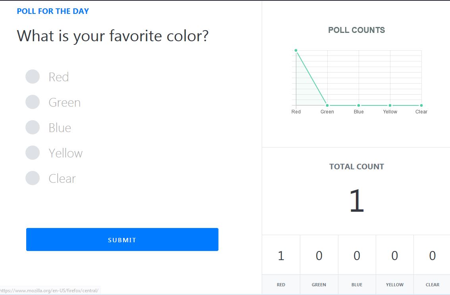Click the BLUE count cell showing 0
Image resolution: width=450 pixels, height=295 pixels.
click(357, 255)
